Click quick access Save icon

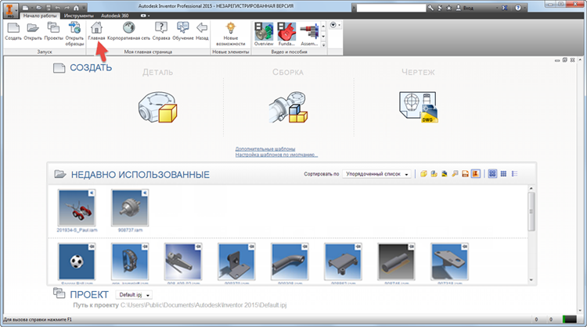click(49, 8)
